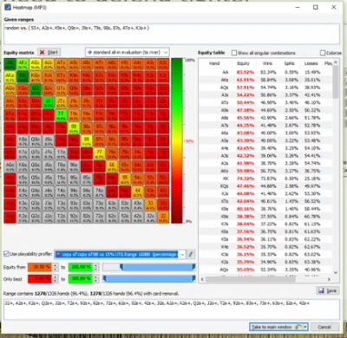The image size is (347, 338).
Task: Click the Given ranges text field
Action: (x=172, y=34)
